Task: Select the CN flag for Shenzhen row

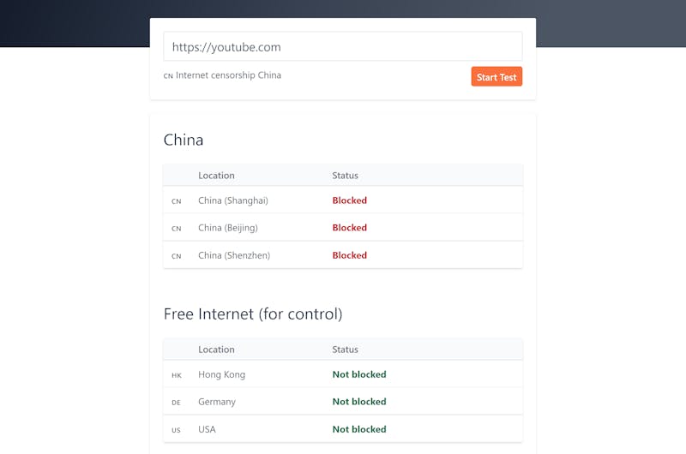Action: coord(177,256)
